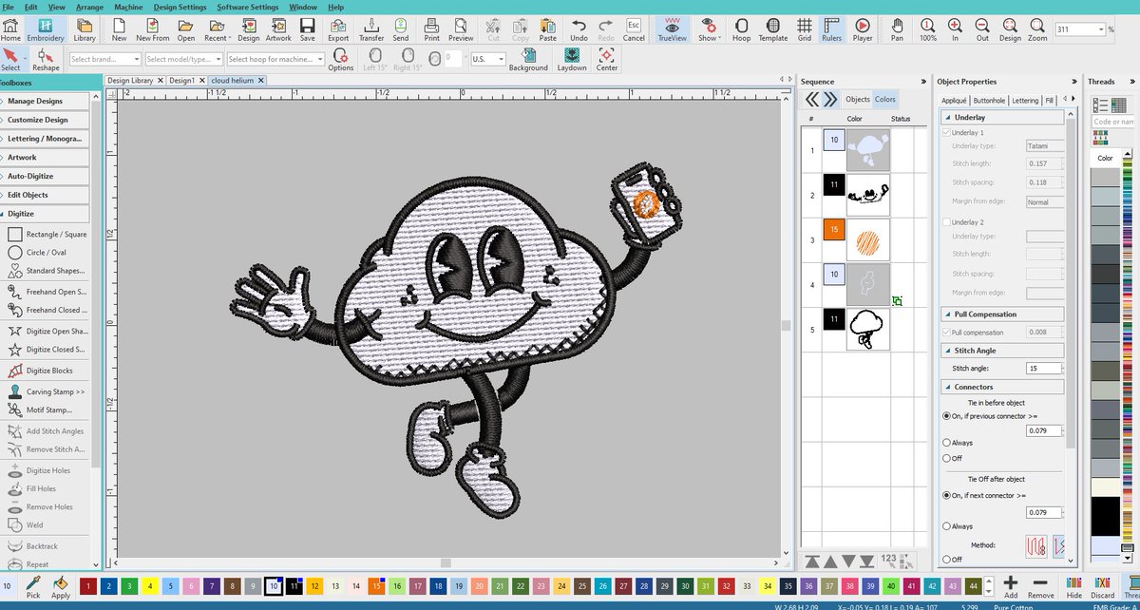Viewport: 1140px width, 610px height.
Task: Select Off radio under Tie in
Action: pyautogui.click(x=946, y=458)
